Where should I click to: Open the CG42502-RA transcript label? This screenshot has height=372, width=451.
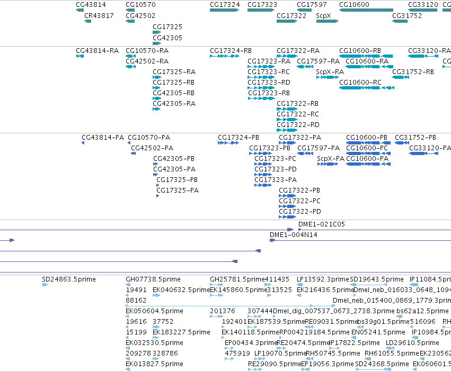147,61
